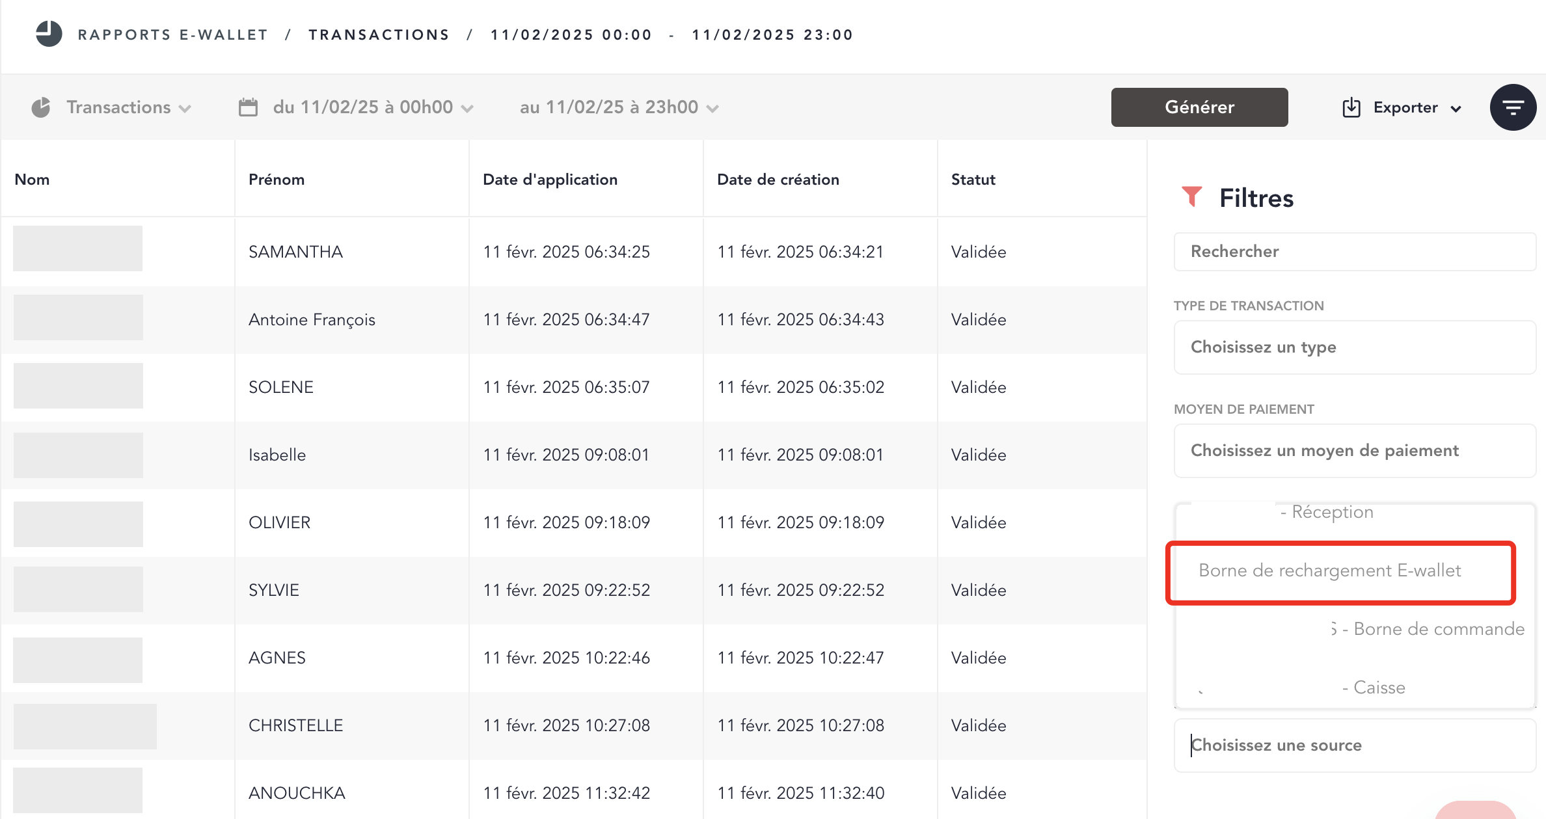The height and width of the screenshot is (819, 1546).
Task: Click the export download icon
Action: [1351, 107]
